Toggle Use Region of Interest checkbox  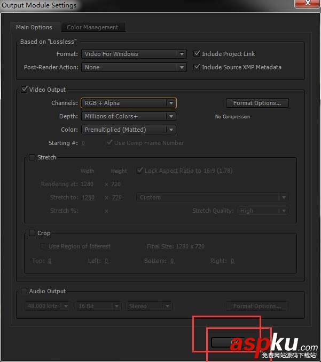point(43,246)
